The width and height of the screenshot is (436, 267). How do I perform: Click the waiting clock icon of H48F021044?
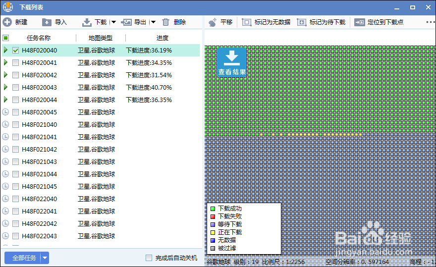(5, 174)
